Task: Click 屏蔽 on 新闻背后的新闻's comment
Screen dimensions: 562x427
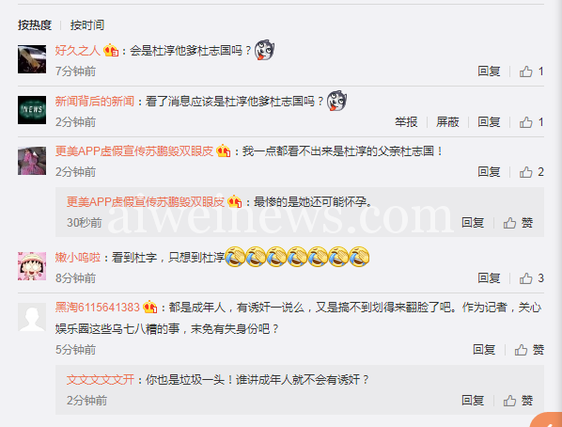Action: tap(447, 122)
